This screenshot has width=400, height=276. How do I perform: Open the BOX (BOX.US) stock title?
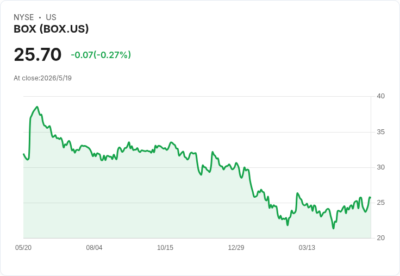click(x=51, y=29)
